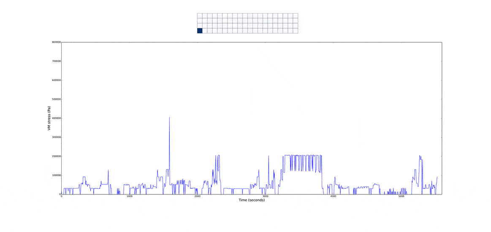Select the bottom-right cell of the grid
The width and height of the screenshot is (491, 232).
pos(295,31)
